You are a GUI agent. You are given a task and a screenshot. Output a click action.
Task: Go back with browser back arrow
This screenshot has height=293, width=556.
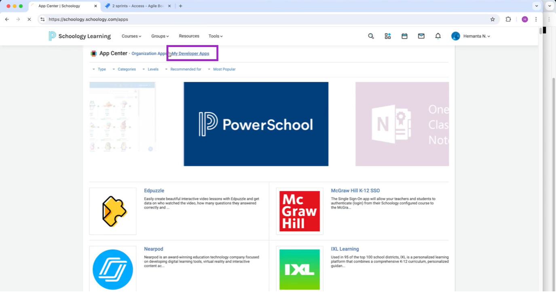tap(7, 19)
